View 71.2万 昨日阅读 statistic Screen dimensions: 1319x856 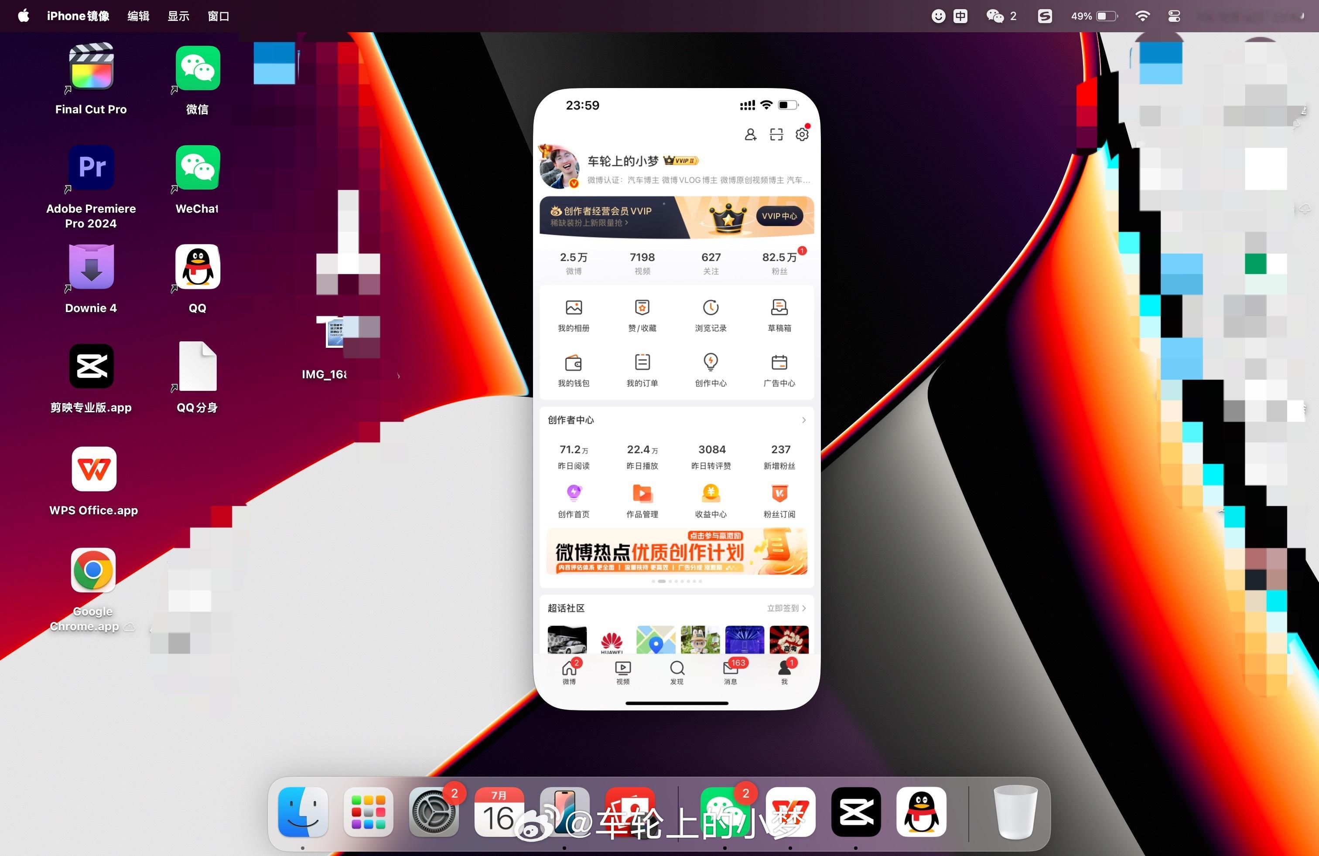[574, 457]
